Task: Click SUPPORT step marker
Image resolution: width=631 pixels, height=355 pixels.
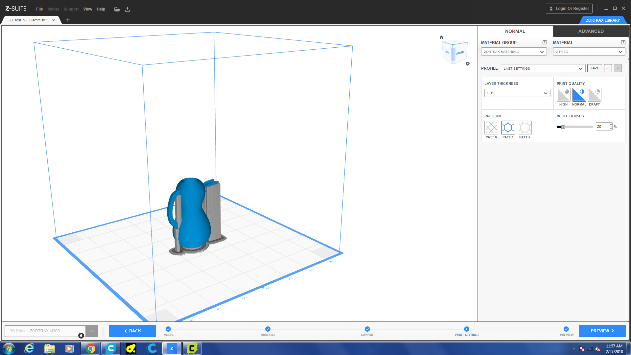Action: 367,329
